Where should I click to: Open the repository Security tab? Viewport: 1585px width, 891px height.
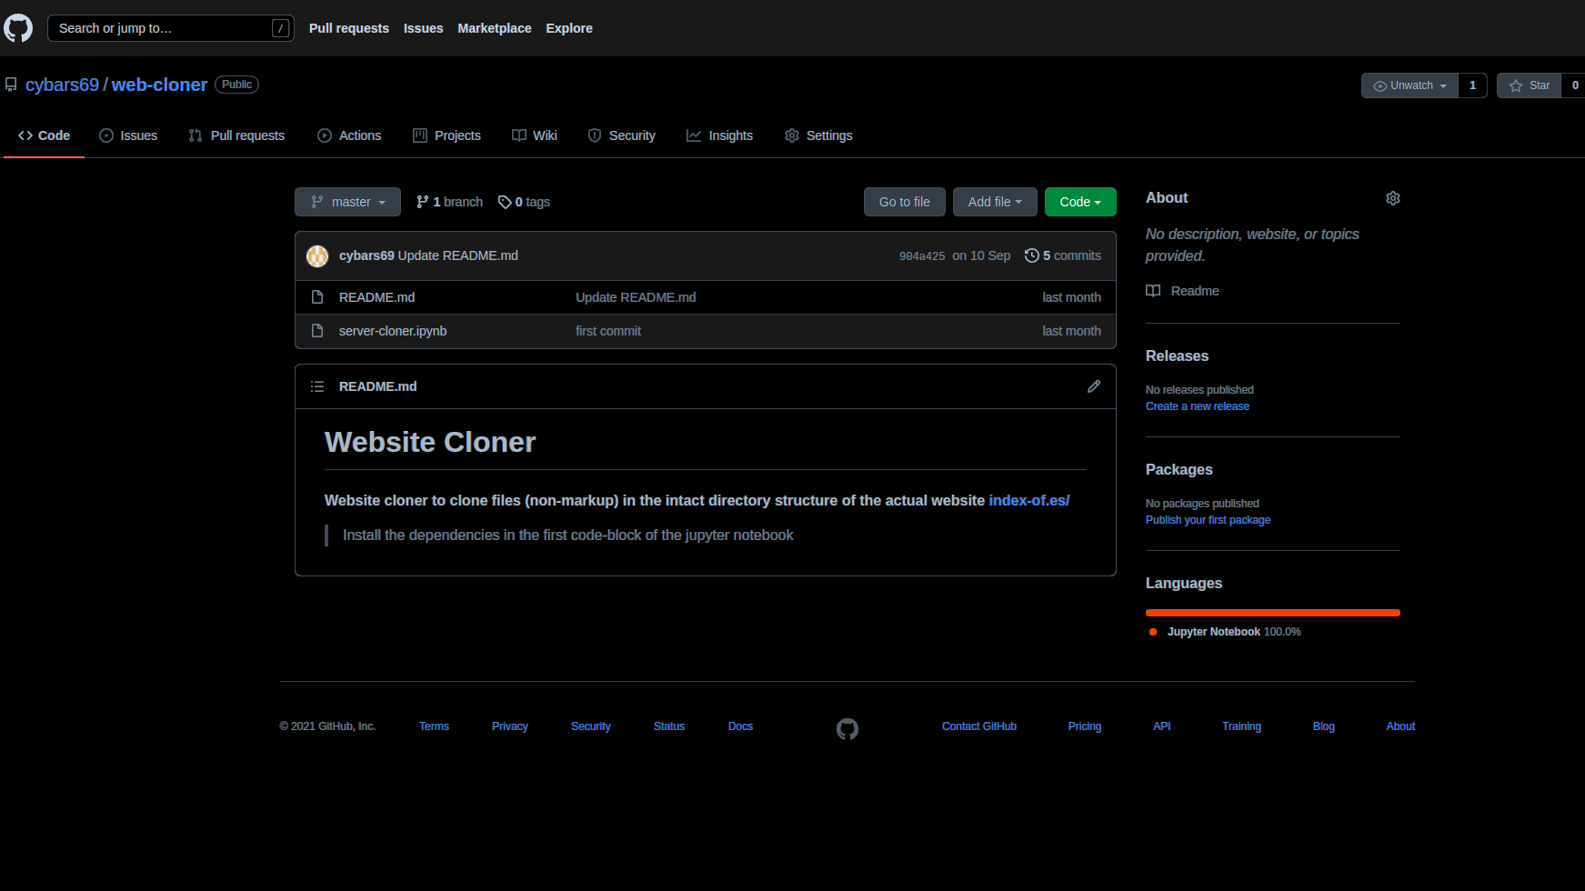click(621, 135)
